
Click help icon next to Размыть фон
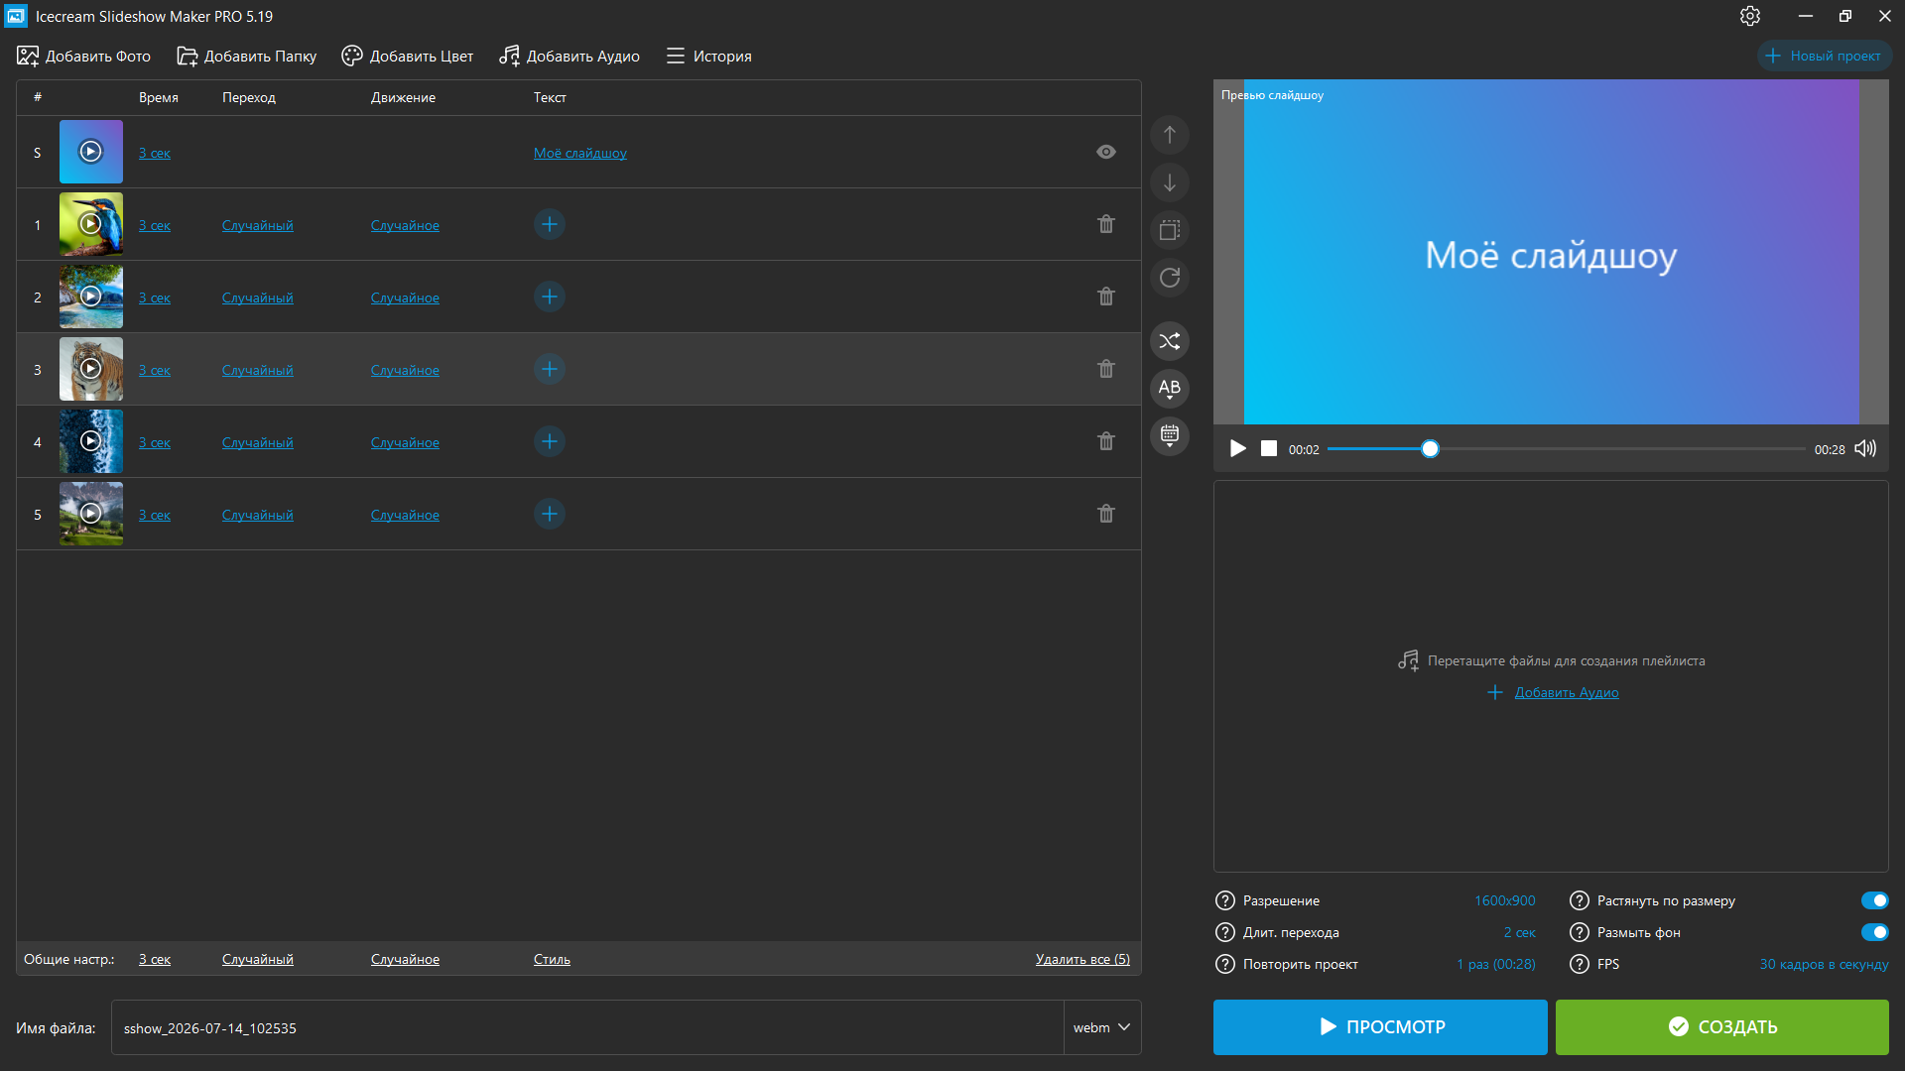(x=1580, y=932)
